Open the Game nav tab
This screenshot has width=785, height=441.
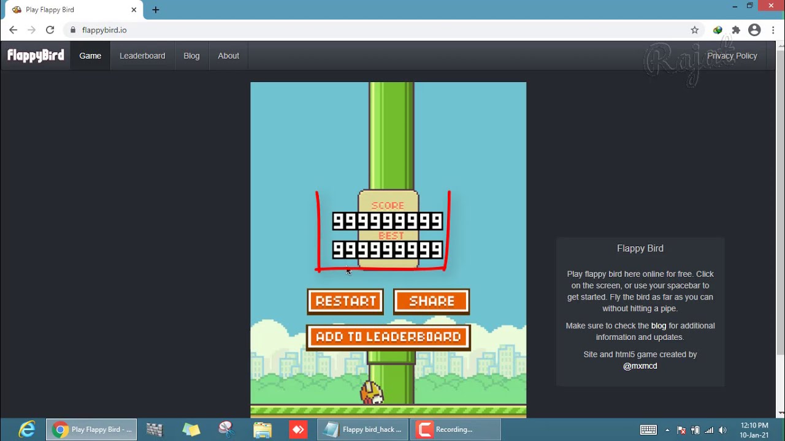click(x=90, y=56)
